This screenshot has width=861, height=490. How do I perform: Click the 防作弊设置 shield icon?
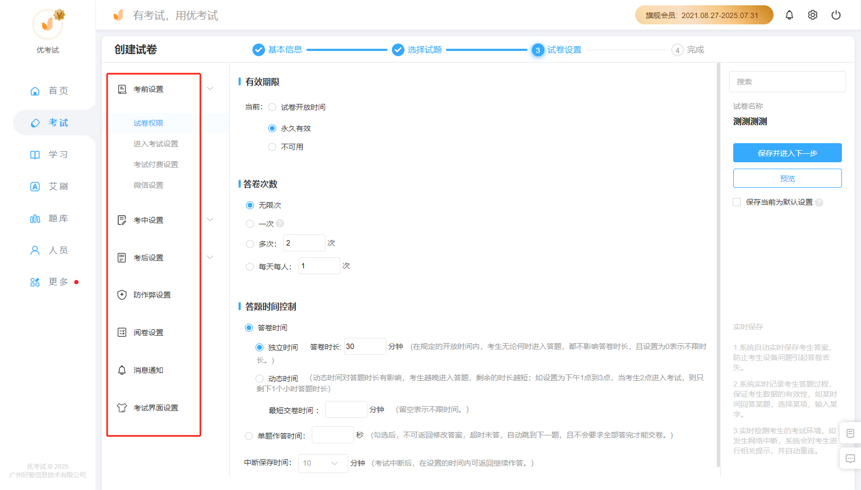pyautogui.click(x=122, y=295)
